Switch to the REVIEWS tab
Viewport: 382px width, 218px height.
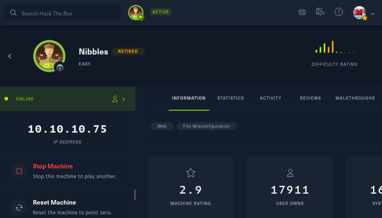[310, 98]
